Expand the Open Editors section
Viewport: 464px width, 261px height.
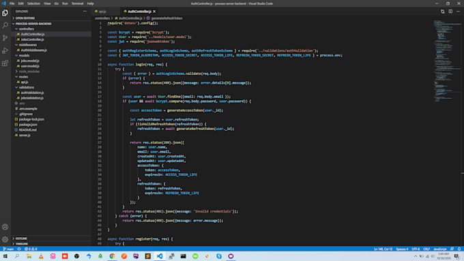pos(25,18)
